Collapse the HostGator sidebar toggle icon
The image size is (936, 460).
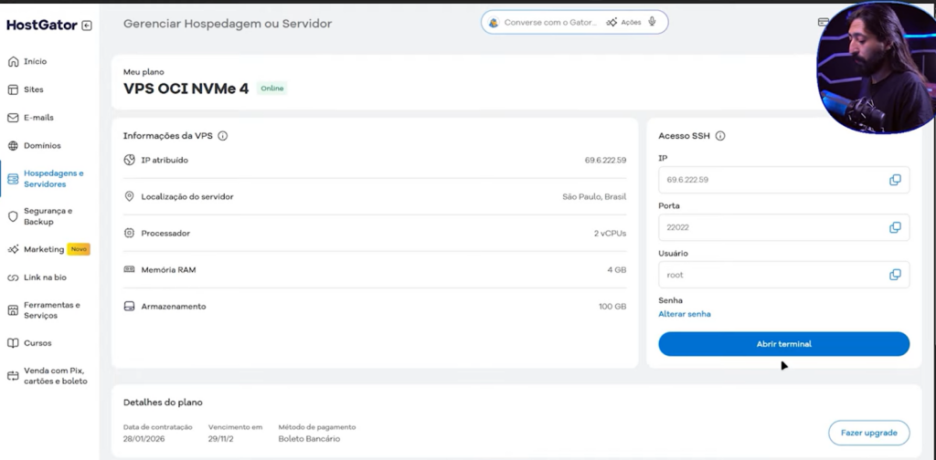87,26
